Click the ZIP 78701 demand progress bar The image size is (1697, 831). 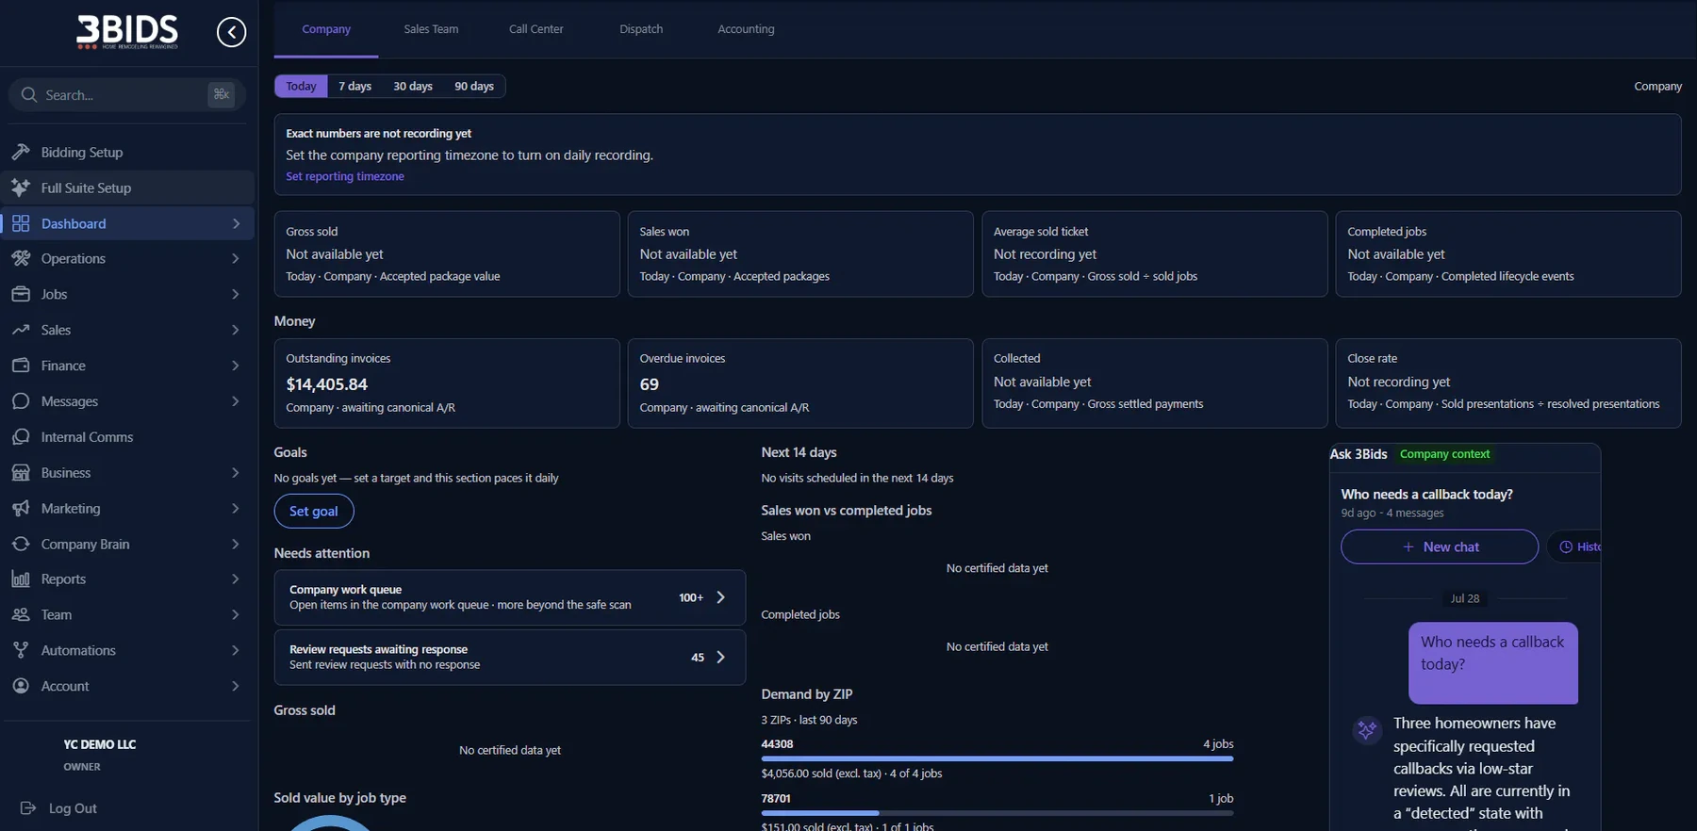click(997, 813)
